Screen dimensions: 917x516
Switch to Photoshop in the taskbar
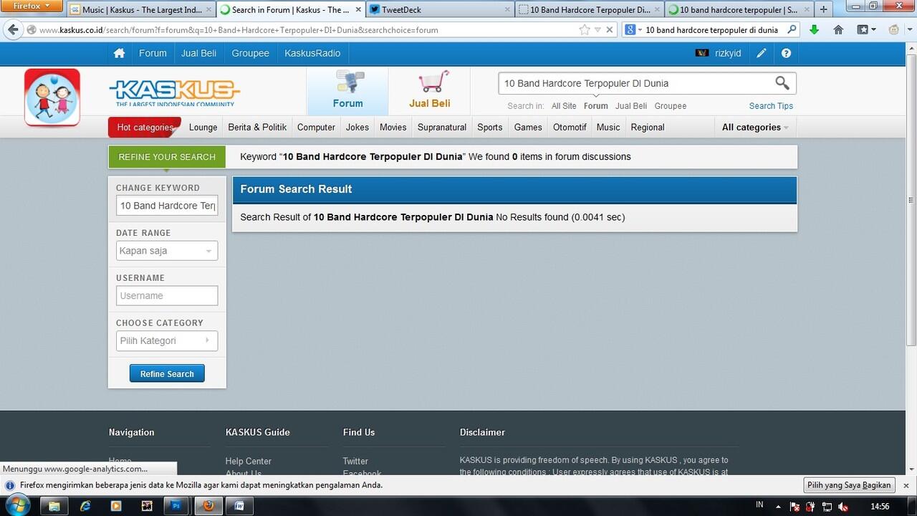click(176, 506)
